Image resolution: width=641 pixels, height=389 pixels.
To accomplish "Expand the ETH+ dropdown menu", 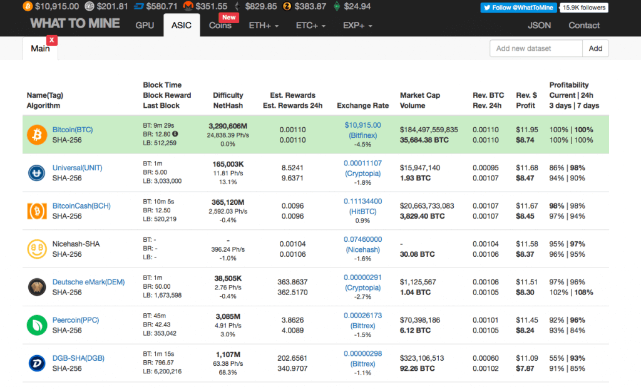I will pyautogui.click(x=264, y=26).
